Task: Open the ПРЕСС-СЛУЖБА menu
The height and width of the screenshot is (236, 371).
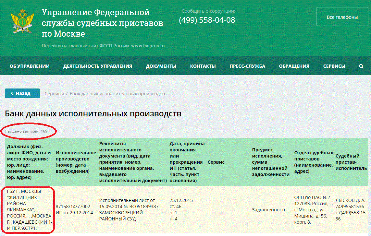Action: [x=247, y=66]
